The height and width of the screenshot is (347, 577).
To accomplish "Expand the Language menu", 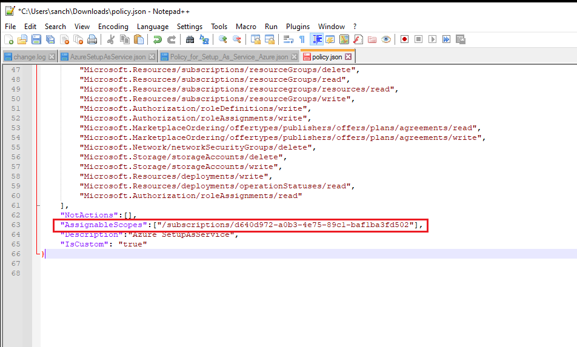I will coord(153,27).
